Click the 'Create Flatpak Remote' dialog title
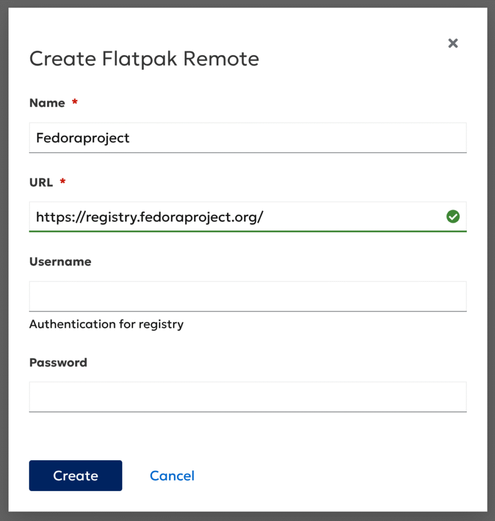This screenshot has height=521, width=495. (144, 59)
